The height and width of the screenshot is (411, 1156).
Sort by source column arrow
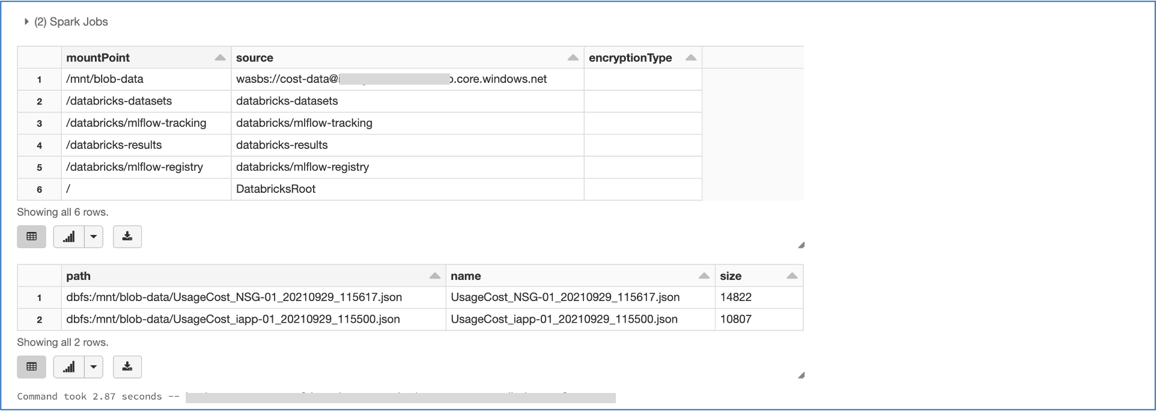click(573, 58)
